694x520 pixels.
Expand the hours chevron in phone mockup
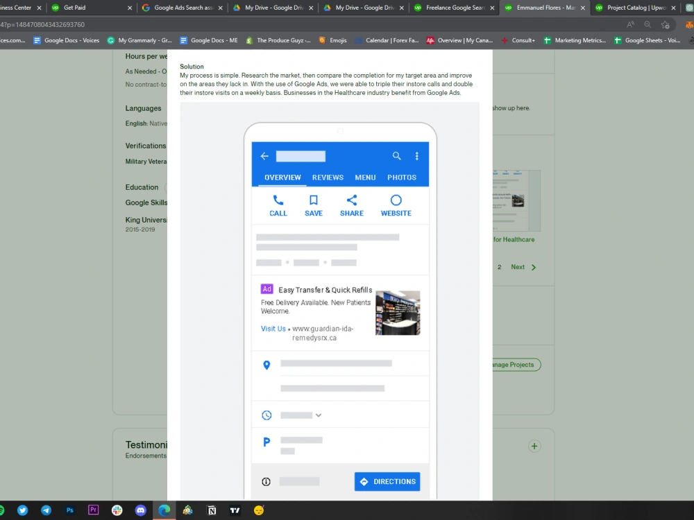[x=319, y=415]
